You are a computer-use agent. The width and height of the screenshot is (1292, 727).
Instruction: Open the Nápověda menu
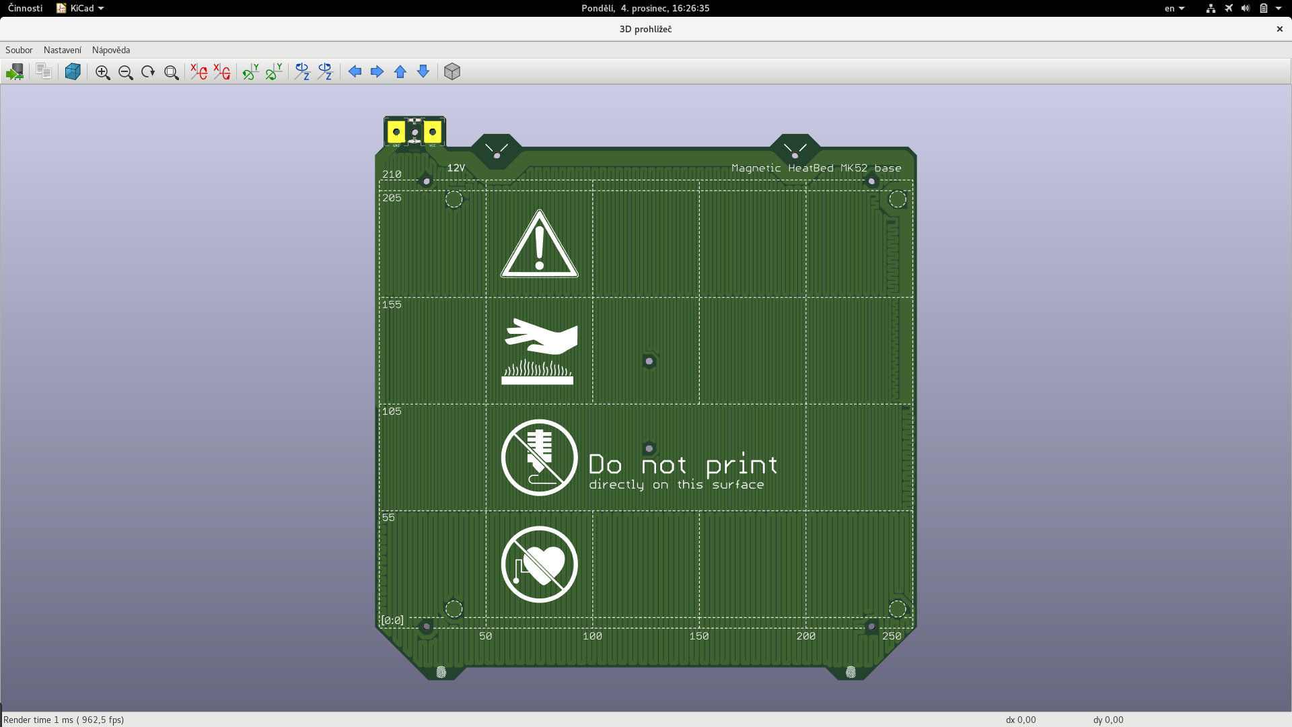pos(111,50)
